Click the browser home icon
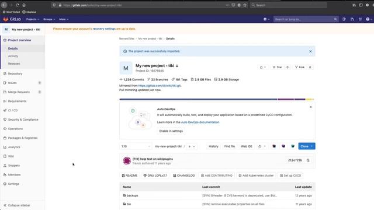This screenshot has width=374, height=210. [x=24, y=5]
